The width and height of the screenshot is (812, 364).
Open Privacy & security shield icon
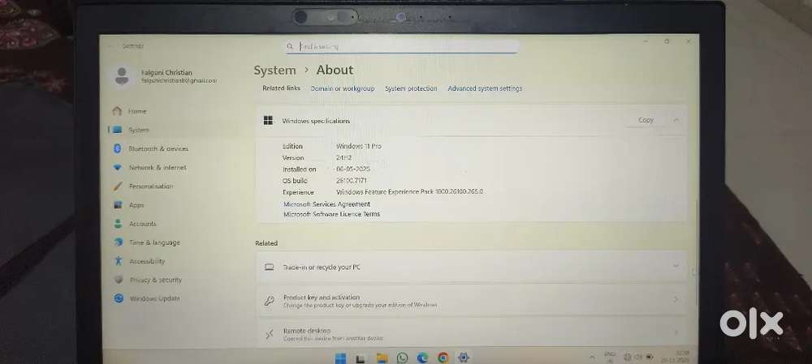(x=118, y=280)
